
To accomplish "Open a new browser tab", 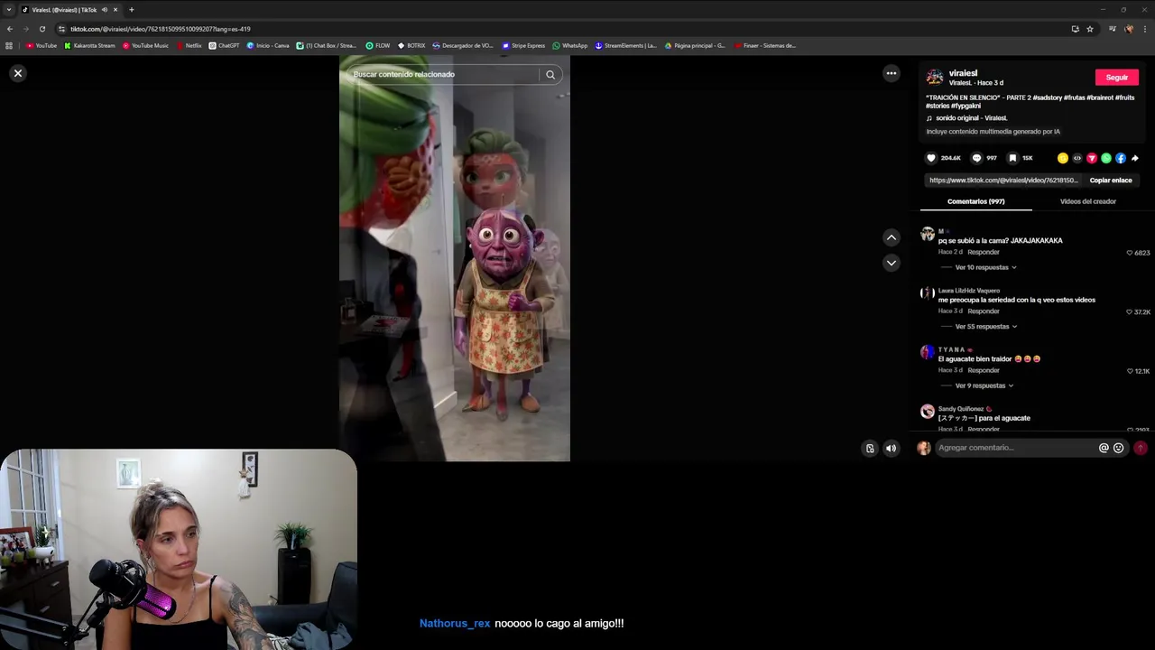I will 131,10.
